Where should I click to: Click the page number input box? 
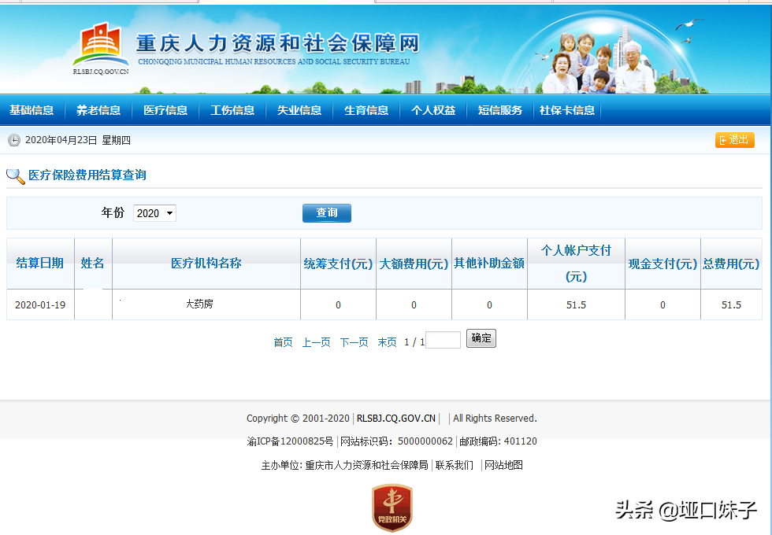443,340
